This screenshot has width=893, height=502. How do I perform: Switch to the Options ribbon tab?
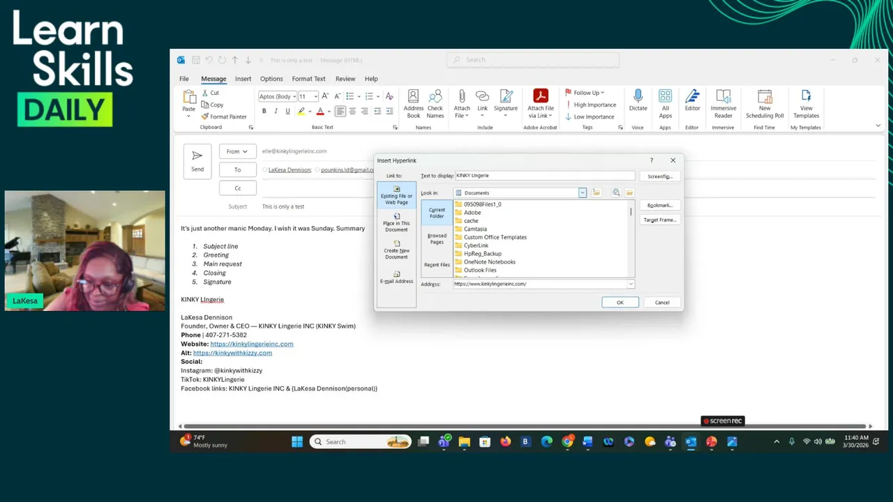click(271, 79)
